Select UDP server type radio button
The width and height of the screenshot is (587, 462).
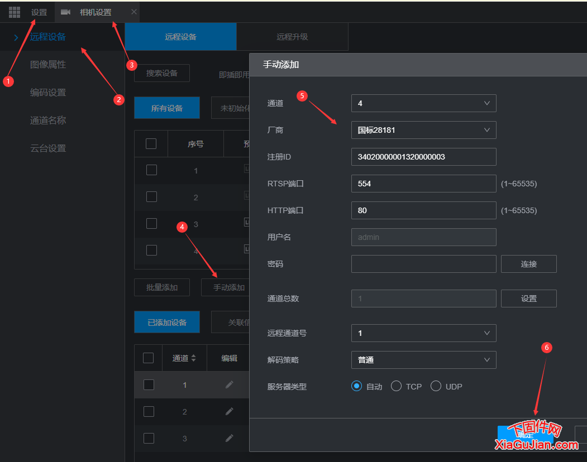[x=436, y=386]
